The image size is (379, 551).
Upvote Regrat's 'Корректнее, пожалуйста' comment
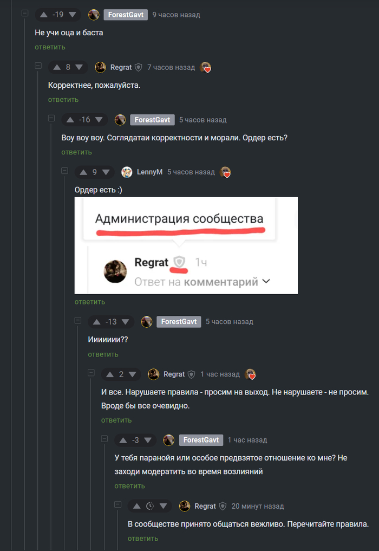pos(57,67)
